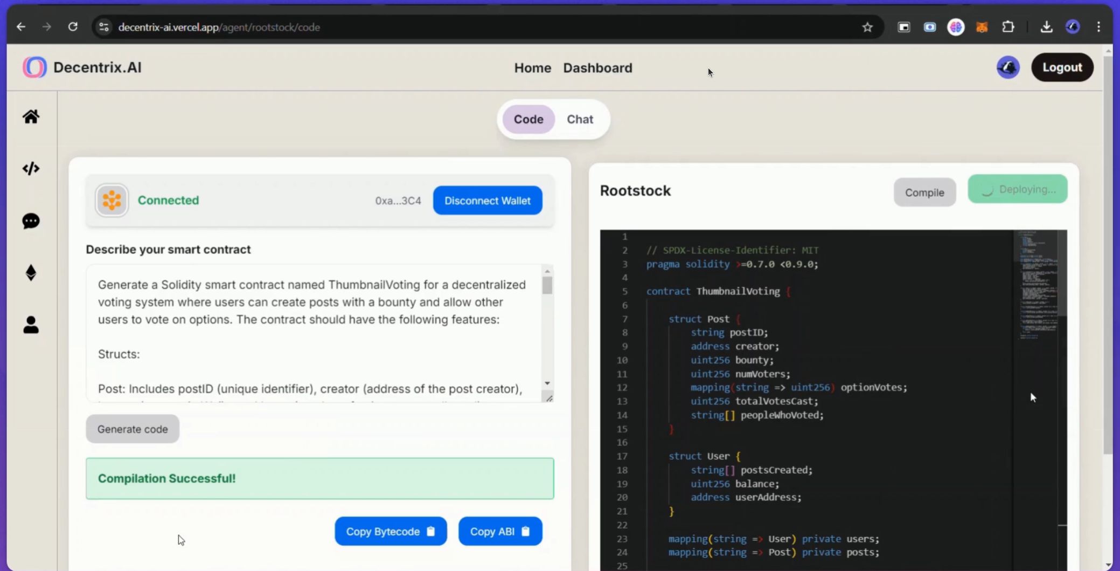
Task: Open the browser three-dot menu
Action: click(1098, 27)
